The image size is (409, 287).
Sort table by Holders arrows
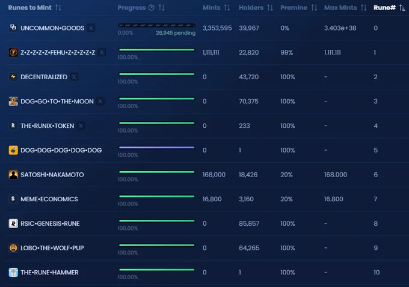[x=270, y=8]
